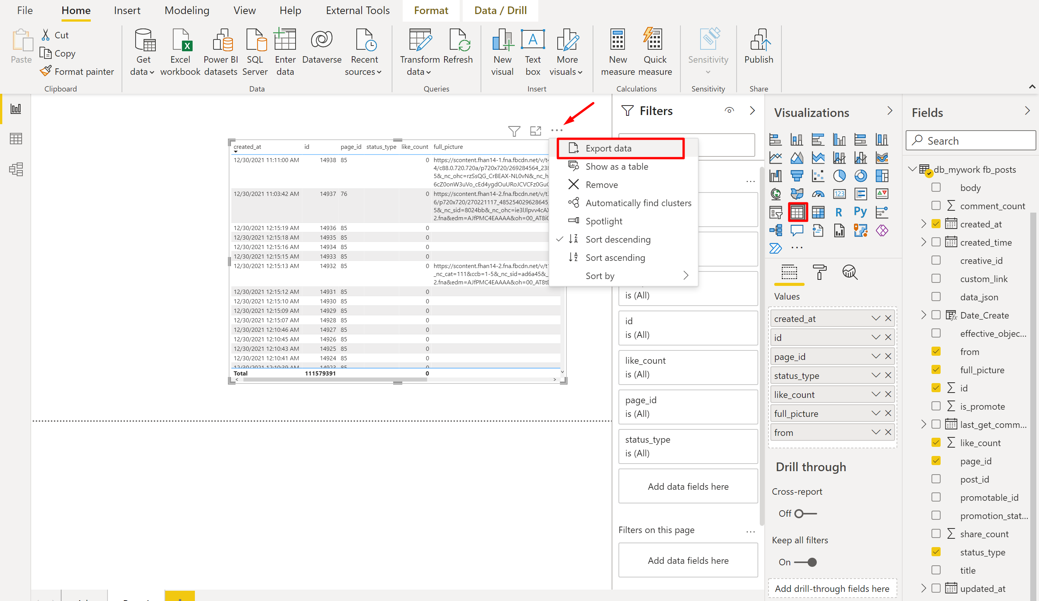Click the Format painter tool
Screen dimensions: 1039x601
77,72
